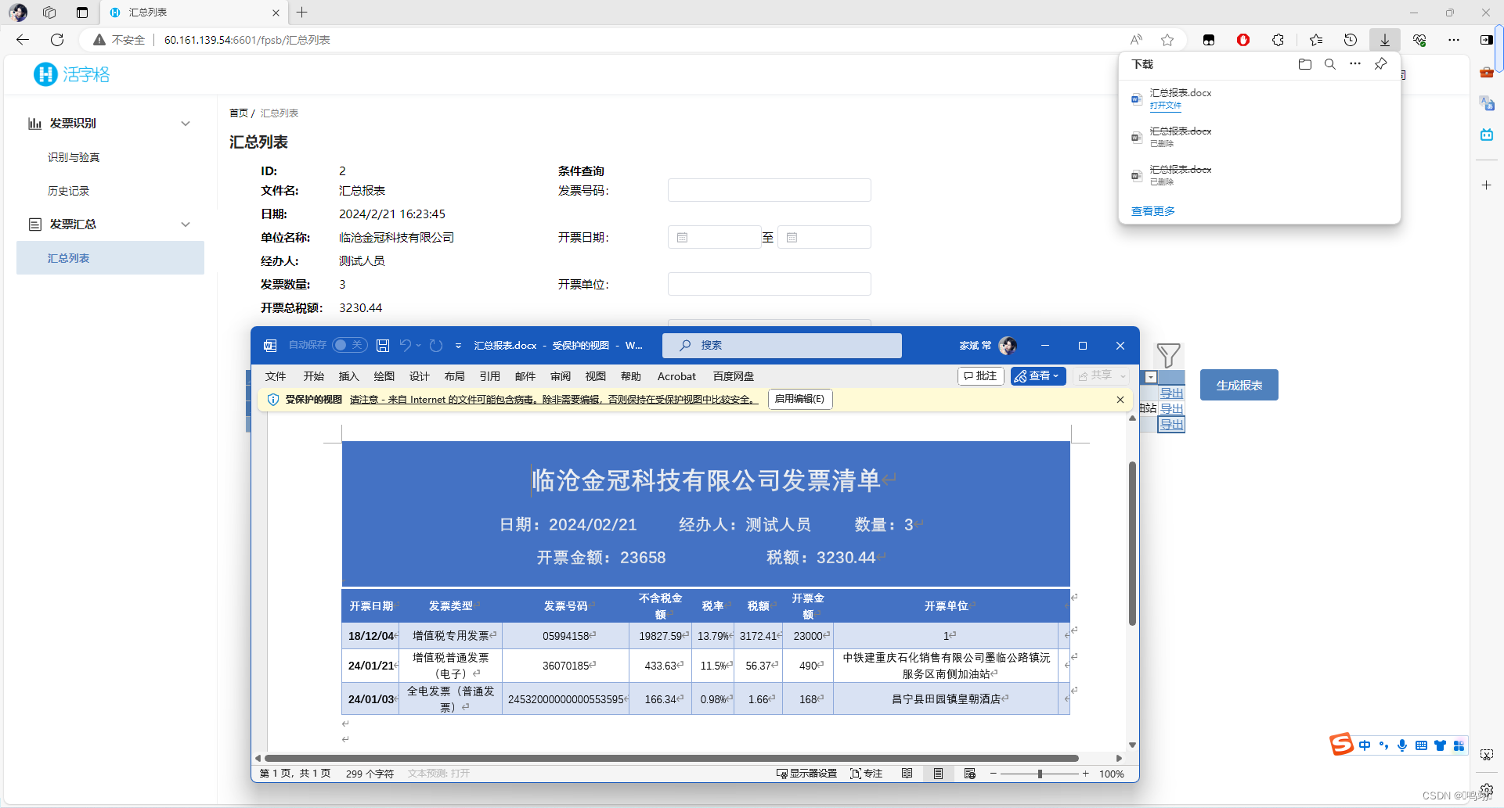The width and height of the screenshot is (1504, 808).
Task: Click the Word redo arrow
Action: point(436,345)
